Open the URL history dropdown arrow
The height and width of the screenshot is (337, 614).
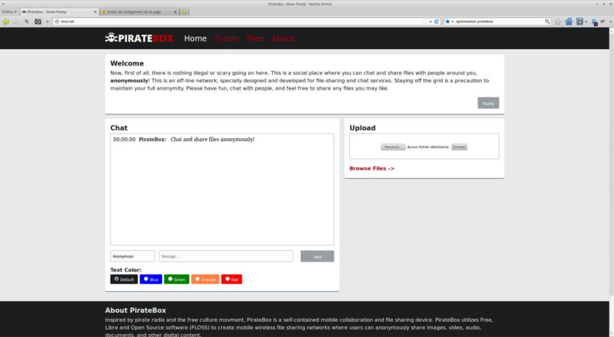(x=430, y=21)
